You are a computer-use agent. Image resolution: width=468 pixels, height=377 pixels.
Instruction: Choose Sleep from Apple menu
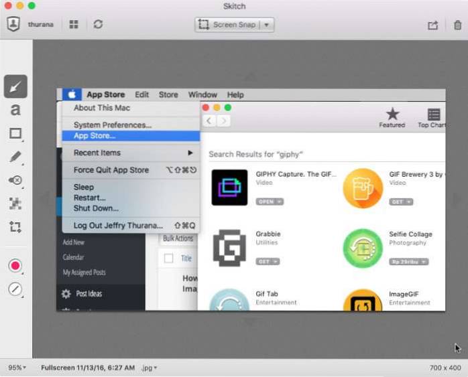click(x=131, y=187)
